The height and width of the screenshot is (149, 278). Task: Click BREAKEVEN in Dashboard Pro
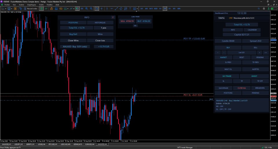(260, 88)
